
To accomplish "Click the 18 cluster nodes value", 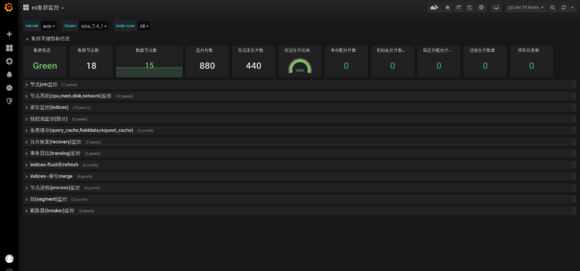I will click(x=91, y=66).
